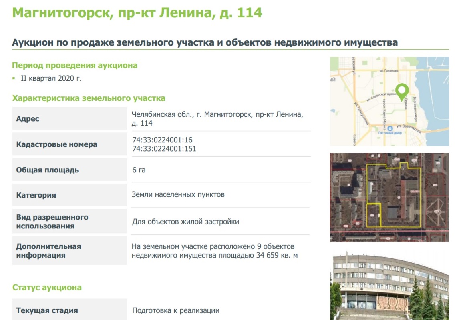The height and width of the screenshot is (320, 473).
Task: Click the 'Период проведения аукциона' heading
Action: click(x=75, y=65)
